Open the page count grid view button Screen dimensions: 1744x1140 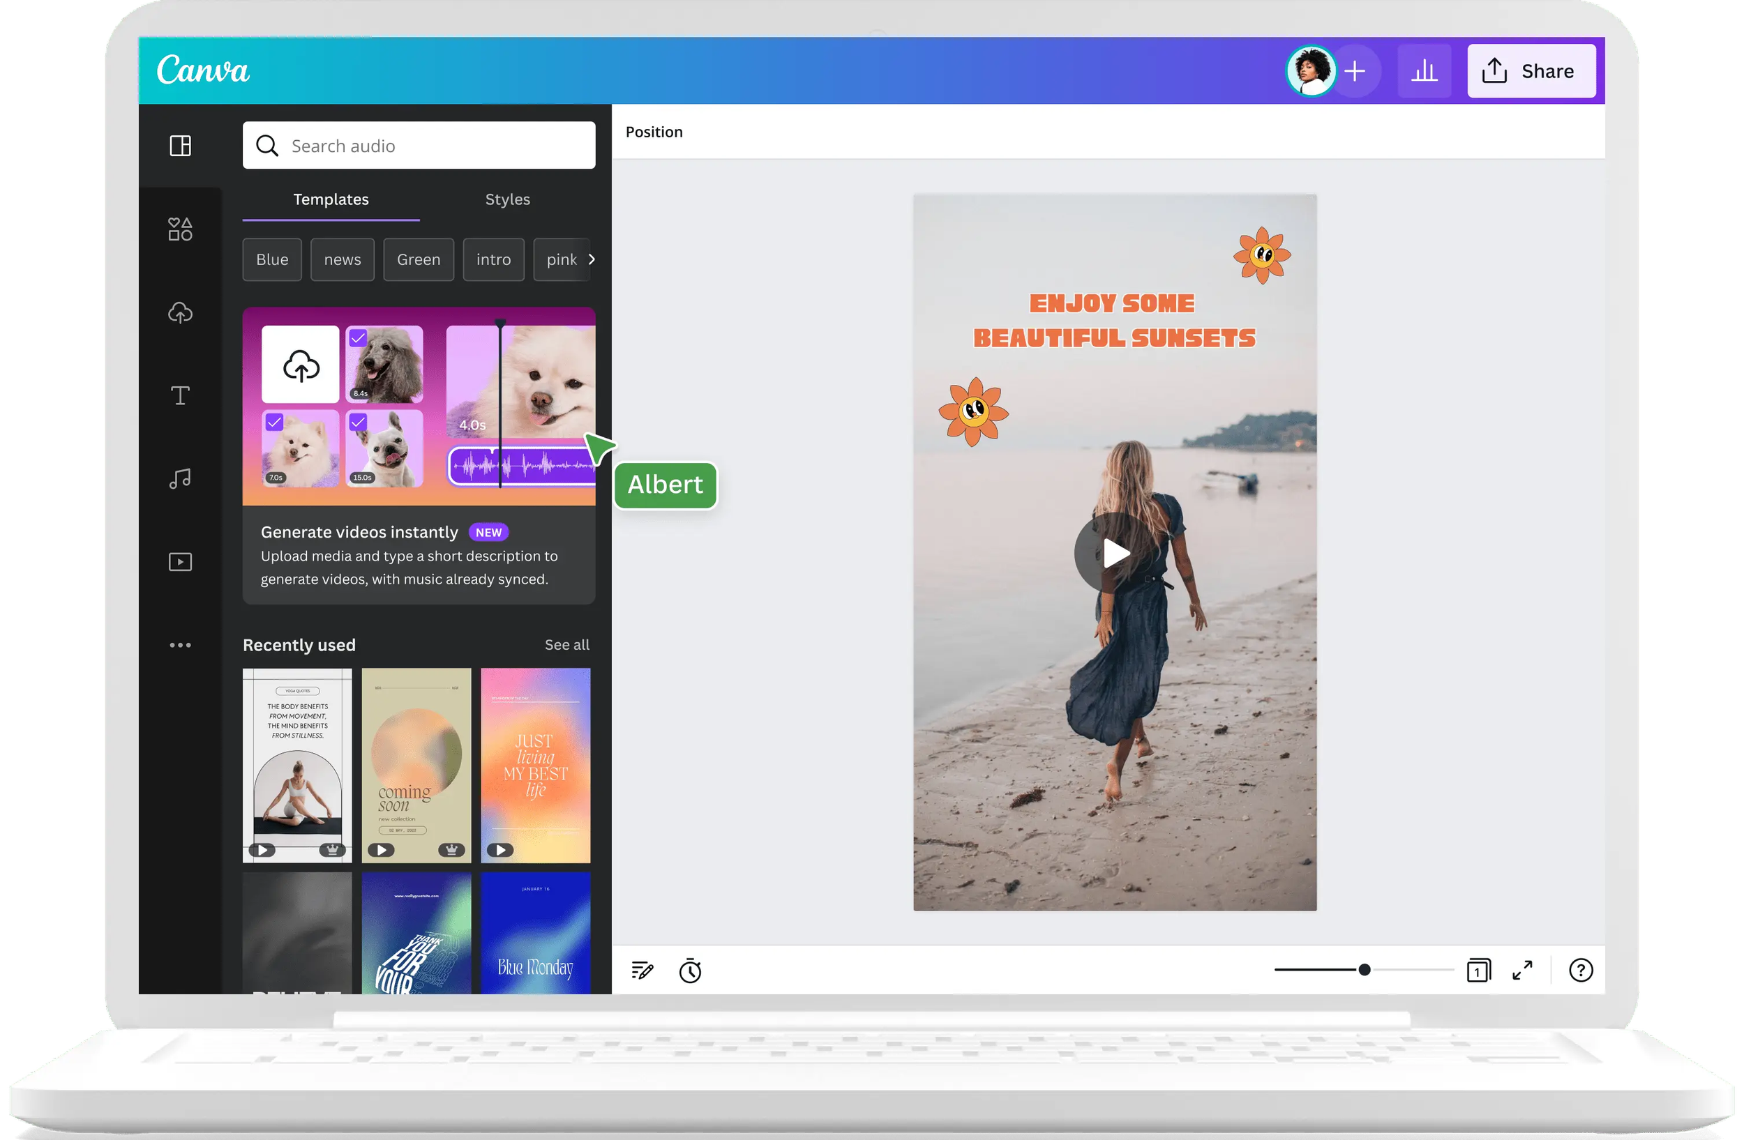(x=1478, y=971)
